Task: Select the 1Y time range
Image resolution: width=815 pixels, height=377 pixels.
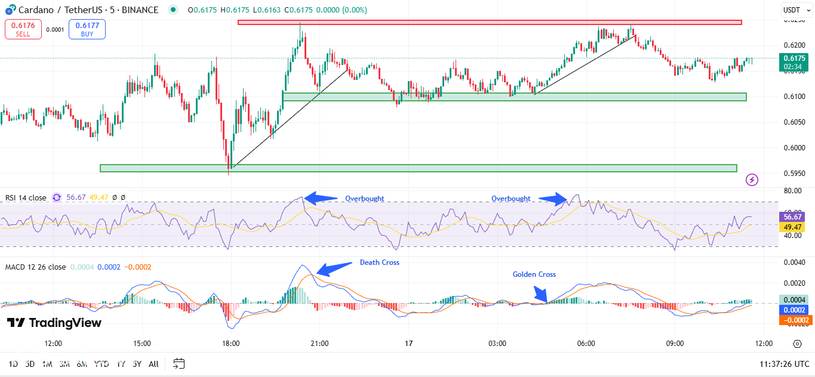Action: pos(121,363)
